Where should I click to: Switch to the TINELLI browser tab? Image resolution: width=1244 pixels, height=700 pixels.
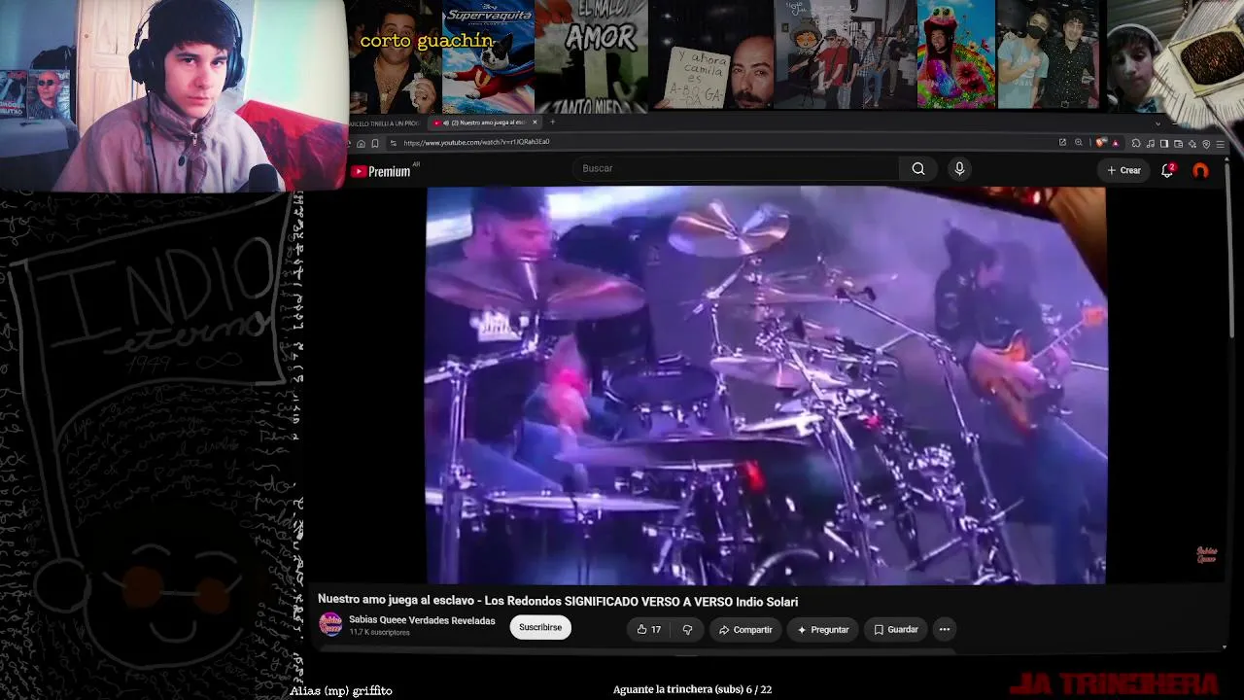[x=387, y=123]
